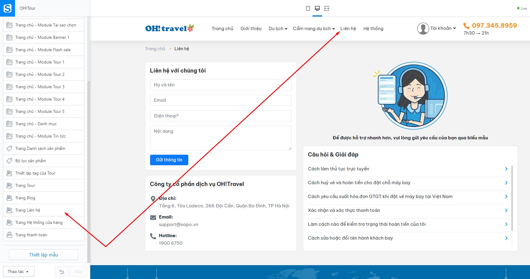Screen dimensions: 530x279
Task: Open the Thao tác dropdown
Action: [x=19, y=271]
